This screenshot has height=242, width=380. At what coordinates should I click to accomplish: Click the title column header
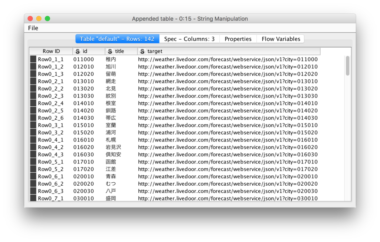[121, 51]
